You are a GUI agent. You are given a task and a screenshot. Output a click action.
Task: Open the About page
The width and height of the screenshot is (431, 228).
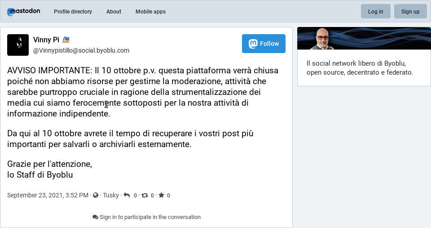click(x=114, y=12)
